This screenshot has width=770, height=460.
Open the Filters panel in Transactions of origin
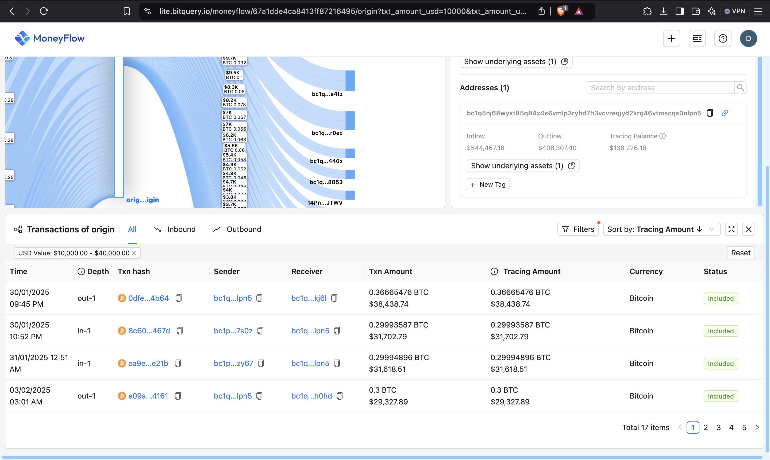coord(578,229)
